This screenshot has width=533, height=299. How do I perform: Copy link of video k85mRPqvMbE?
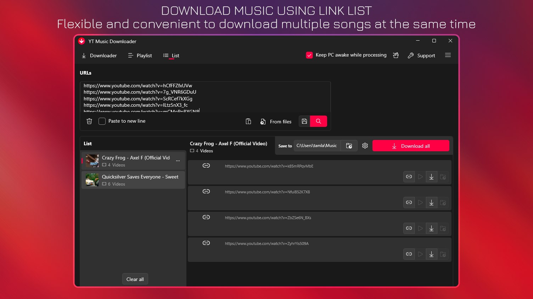click(x=409, y=177)
